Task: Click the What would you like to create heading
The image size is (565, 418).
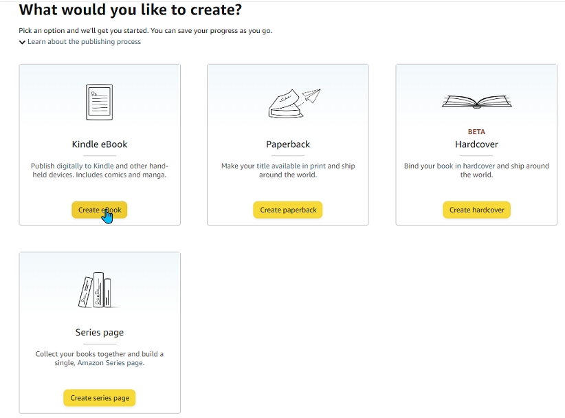Action: coord(129,10)
